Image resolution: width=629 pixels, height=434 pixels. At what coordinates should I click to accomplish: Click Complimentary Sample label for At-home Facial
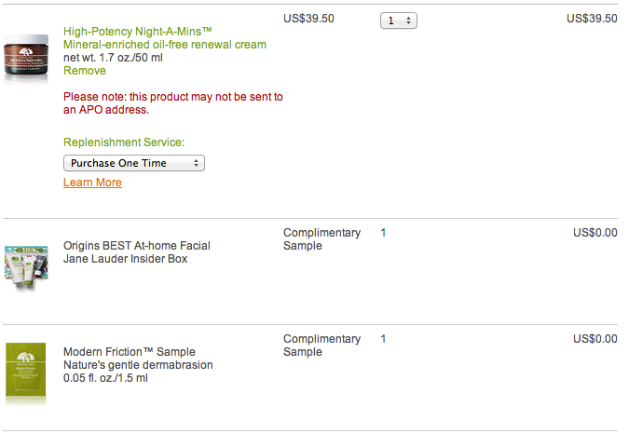click(321, 239)
